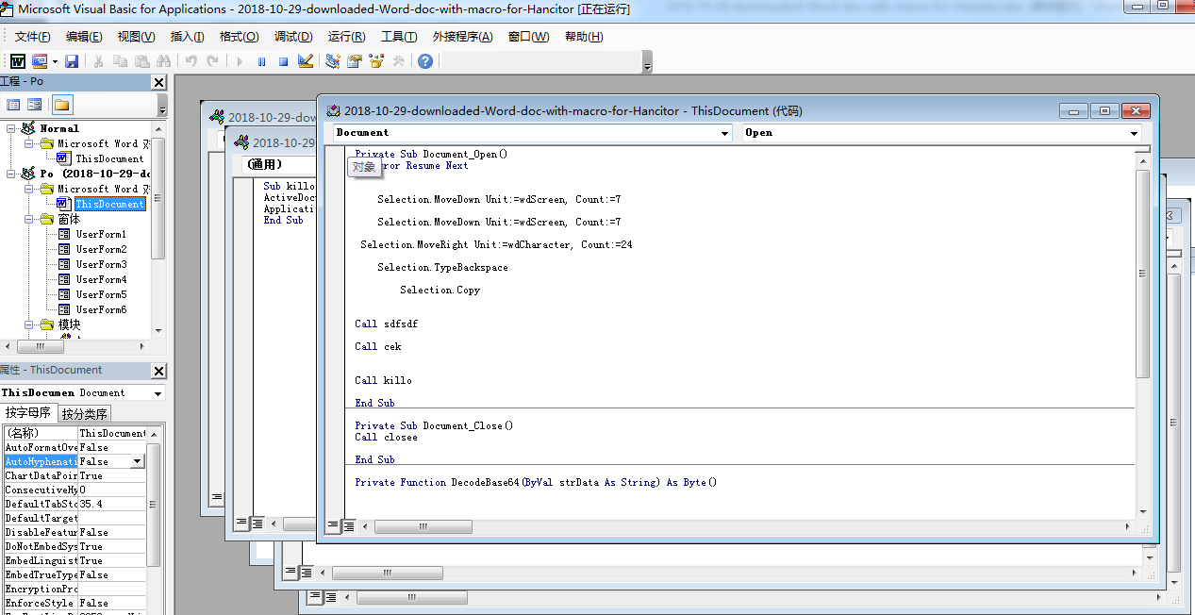This screenshot has width=1195, height=615.
Task: Select UserForm6 in project tree
Action: (x=101, y=309)
